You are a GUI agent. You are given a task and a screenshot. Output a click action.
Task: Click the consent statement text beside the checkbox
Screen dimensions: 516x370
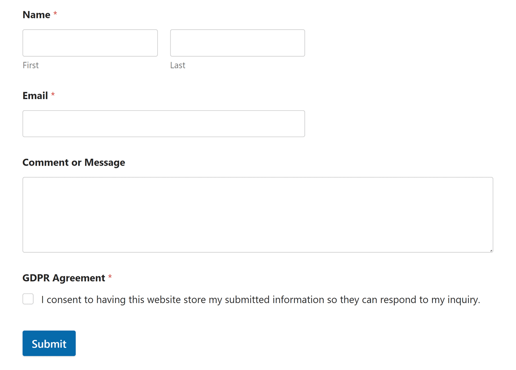coord(259,299)
